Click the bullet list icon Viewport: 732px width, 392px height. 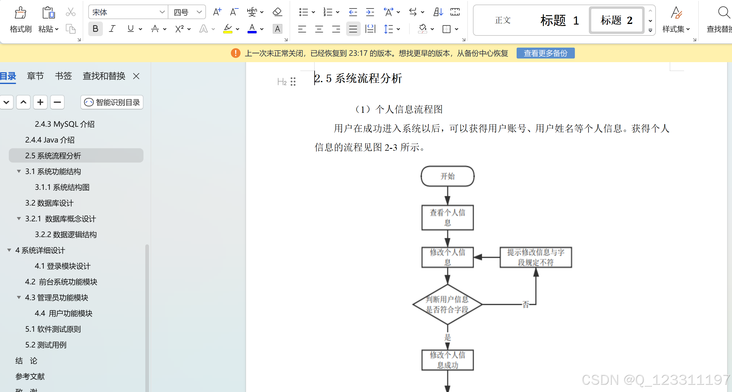(303, 12)
